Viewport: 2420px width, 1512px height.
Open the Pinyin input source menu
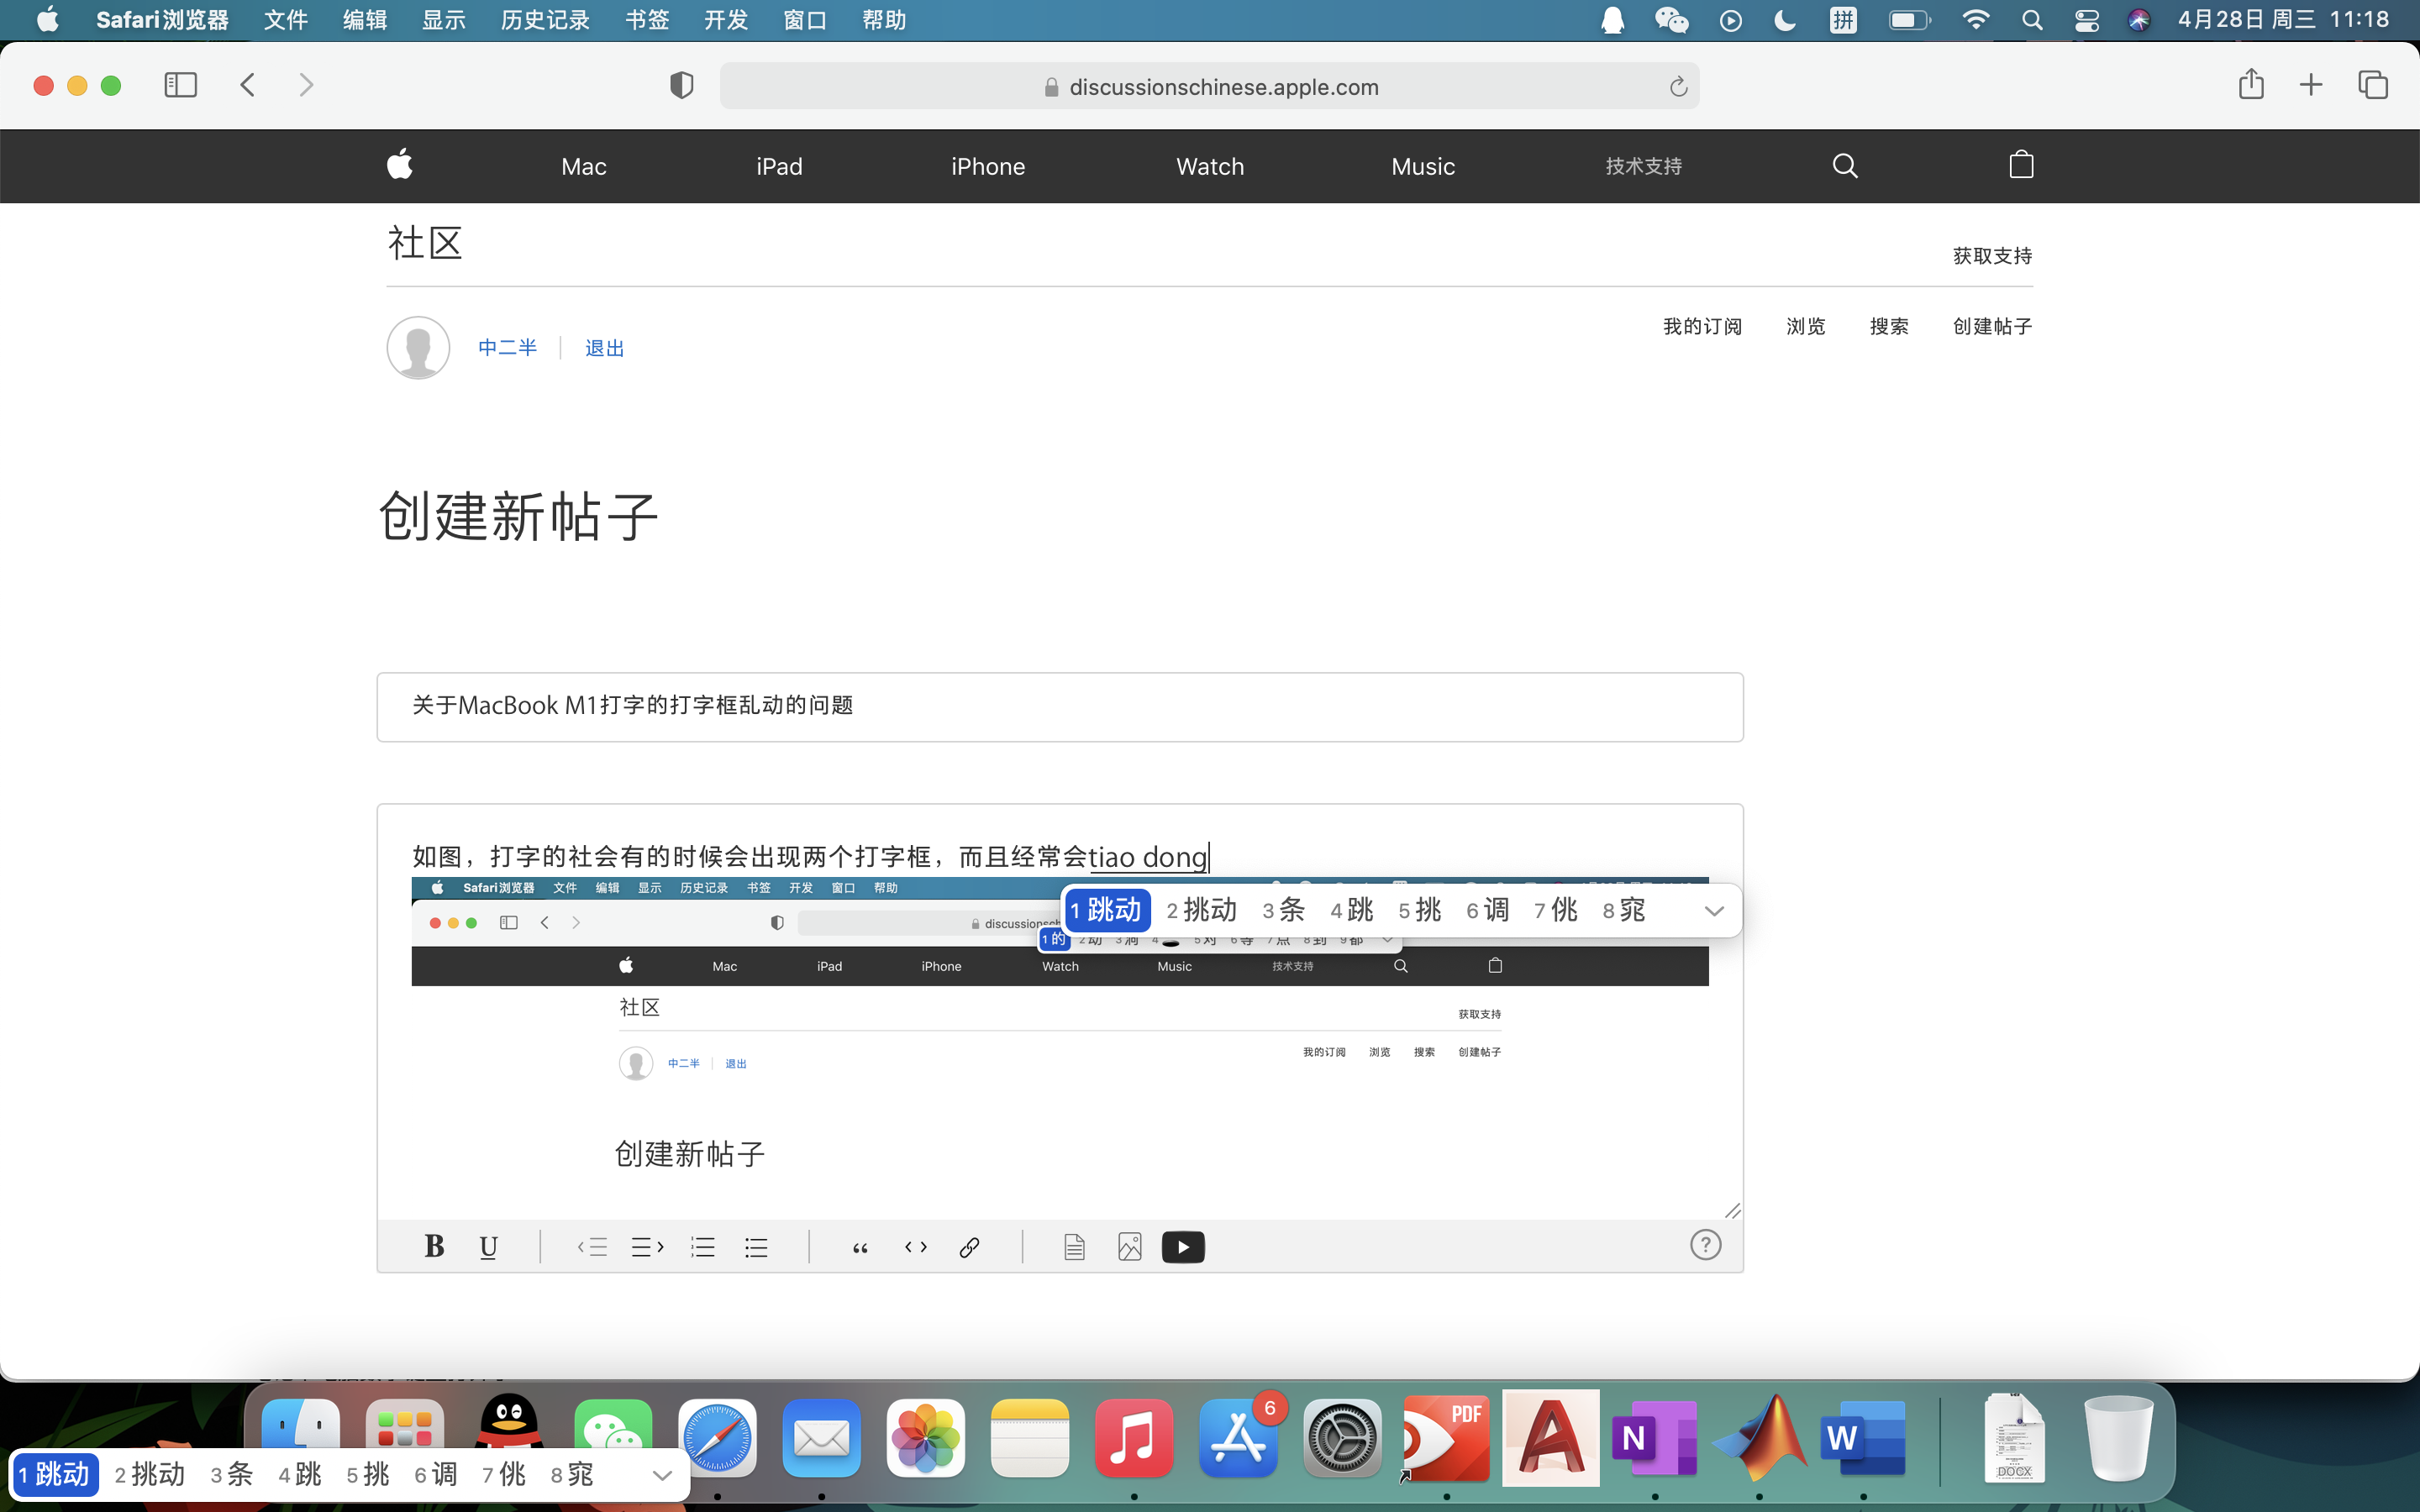[x=1843, y=20]
